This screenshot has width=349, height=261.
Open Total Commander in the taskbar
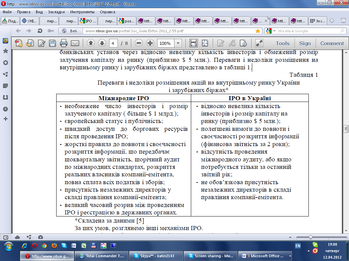click(x=102, y=256)
